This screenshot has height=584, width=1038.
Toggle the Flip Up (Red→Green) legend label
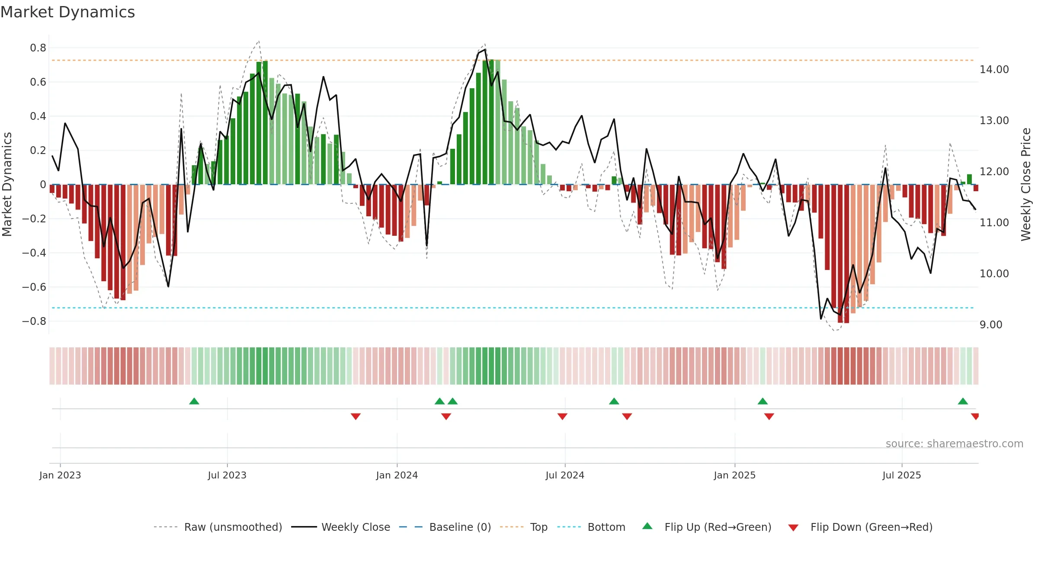718,527
